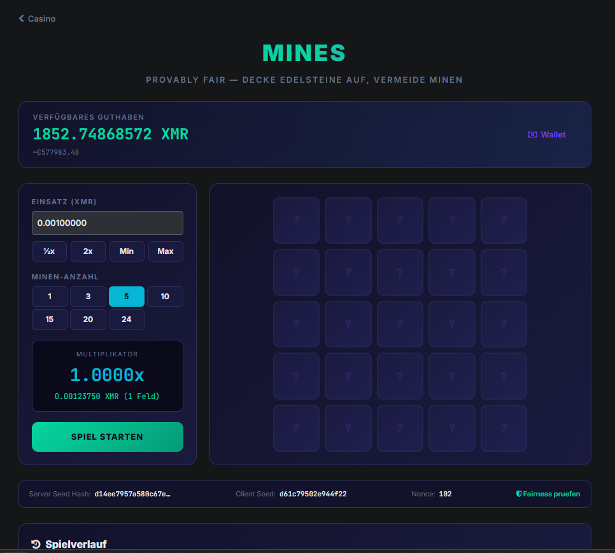Click the multiplier value 1.0000x
This screenshot has height=553, width=615.
(107, 375)
